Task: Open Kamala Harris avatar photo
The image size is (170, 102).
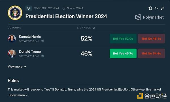Action: [12, 39]
